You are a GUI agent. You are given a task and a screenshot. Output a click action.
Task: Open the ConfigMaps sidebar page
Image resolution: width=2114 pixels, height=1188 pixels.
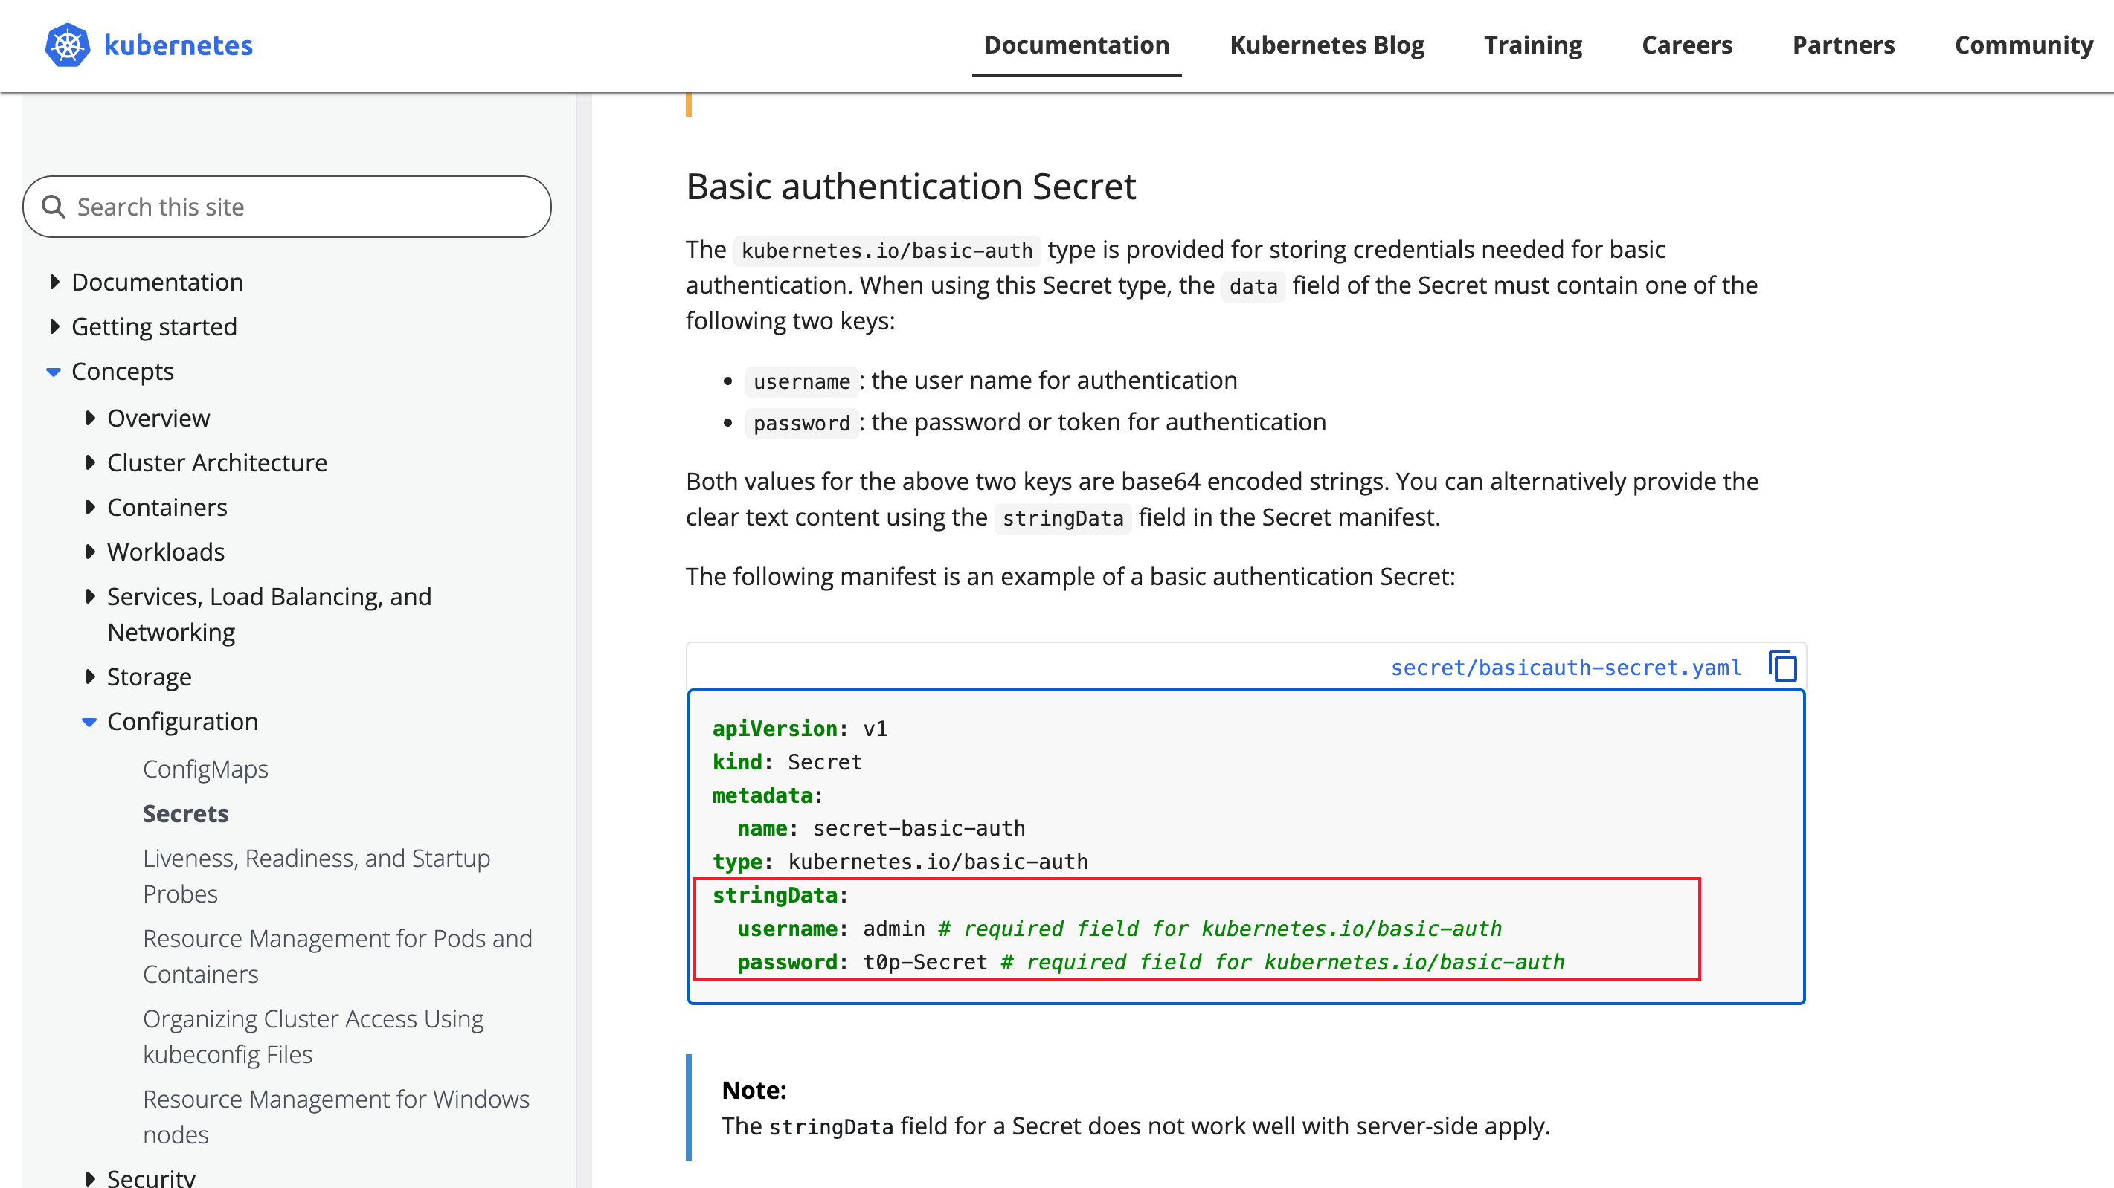(205, 769)
